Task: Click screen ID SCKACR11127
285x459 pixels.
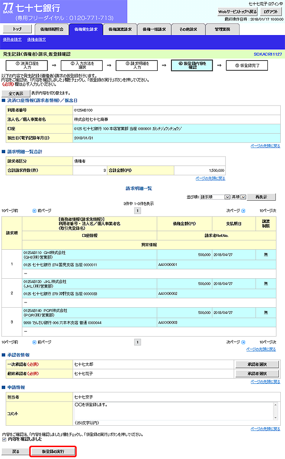Action: click(x=268, y=54)
